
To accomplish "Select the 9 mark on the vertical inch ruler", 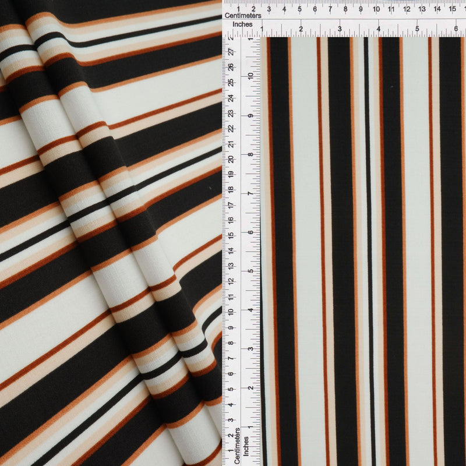I will 251,115.
